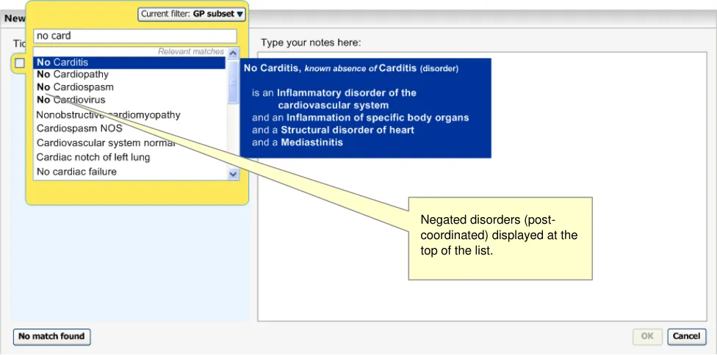Click the blue No Carditis definition tooltip
This screenshot has height=355, width=717.
pos(365,108)
